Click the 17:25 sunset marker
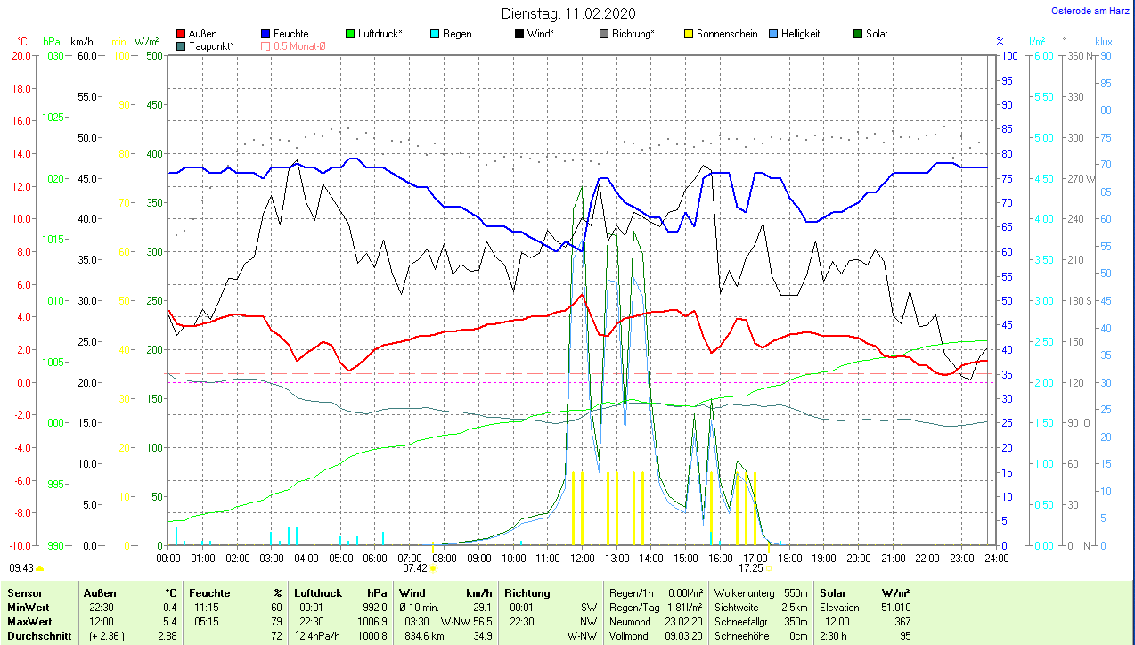Viewport: 1135px width, 645px height. click(751, 567)
